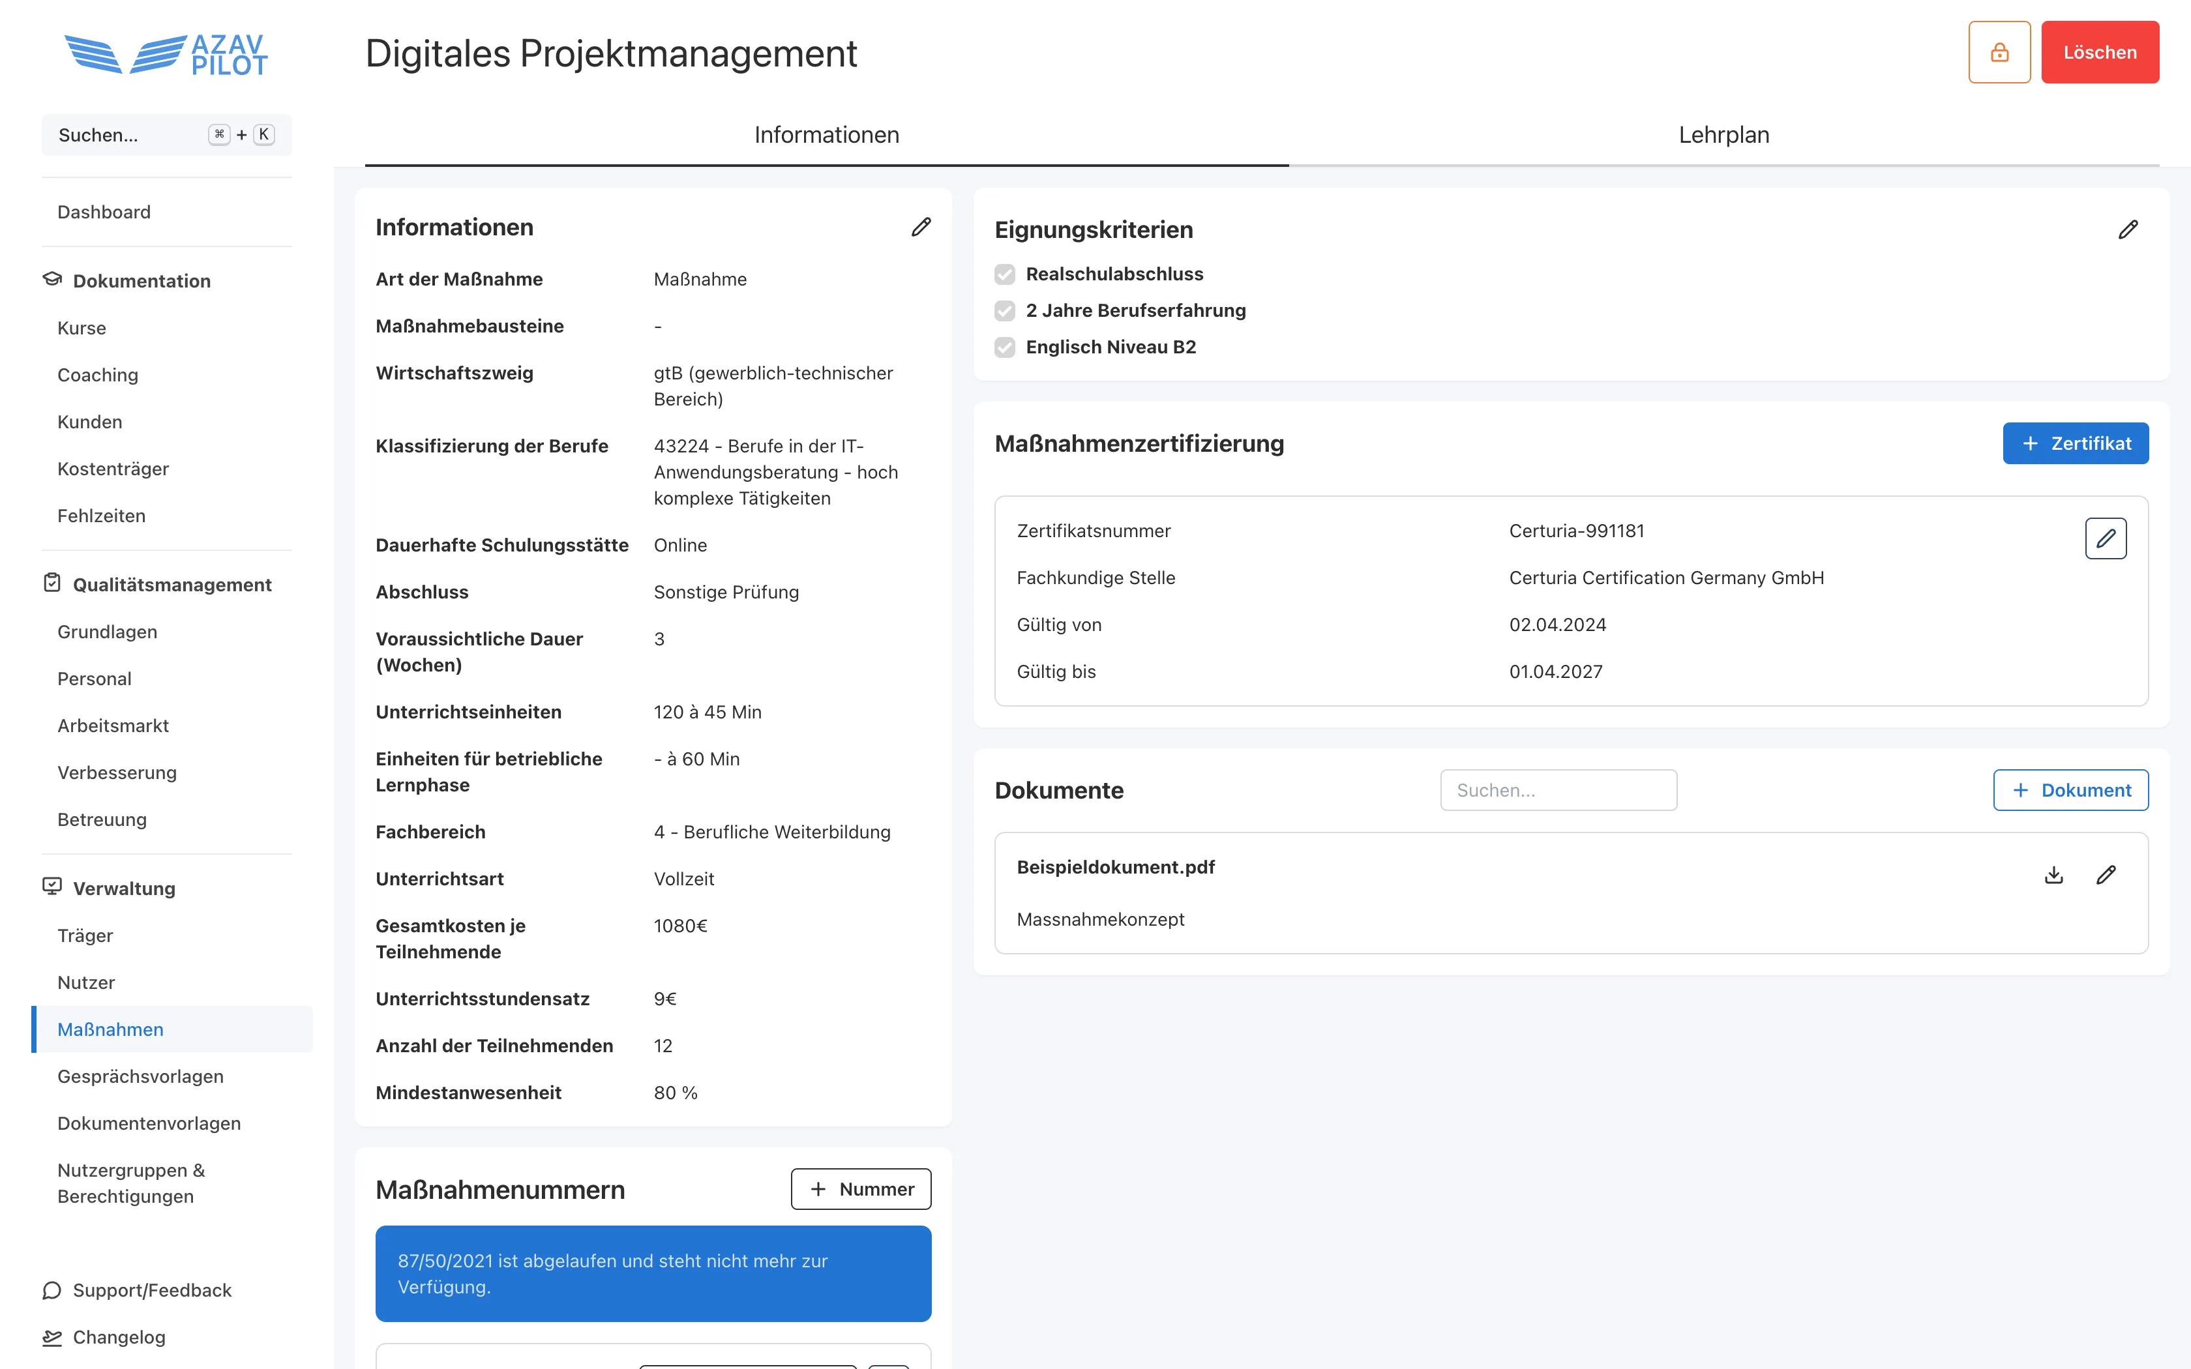Select the Qualitätsmanagement clipboard icon

click(52, 584)
